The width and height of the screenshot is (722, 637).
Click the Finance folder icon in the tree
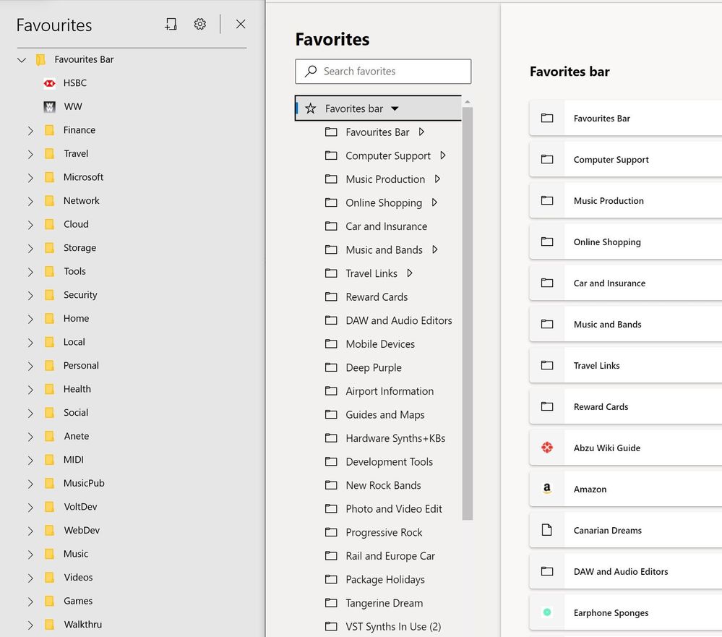(x=50, y=130)
